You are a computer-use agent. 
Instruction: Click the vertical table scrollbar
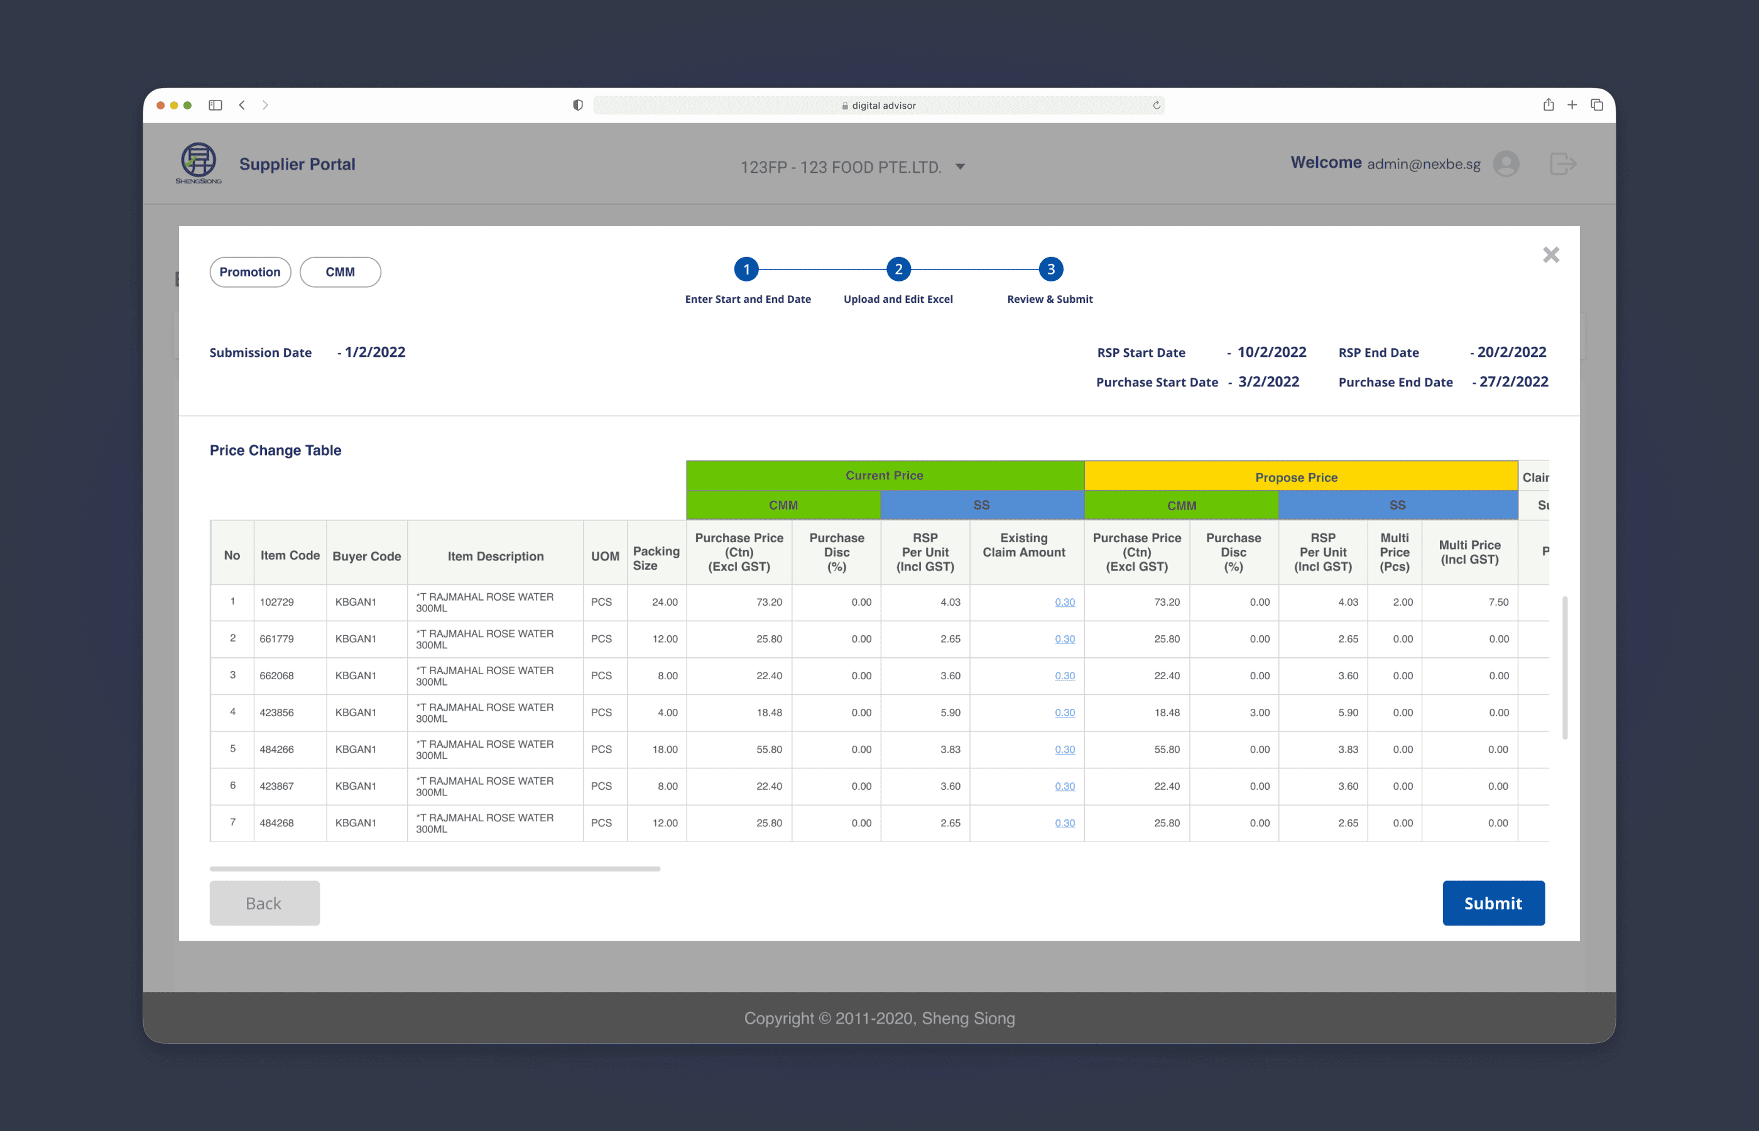pos(1564,667)
